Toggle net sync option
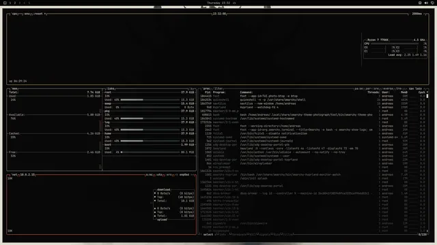This screenshot has width=437, height=245. [x=150, y=175]
